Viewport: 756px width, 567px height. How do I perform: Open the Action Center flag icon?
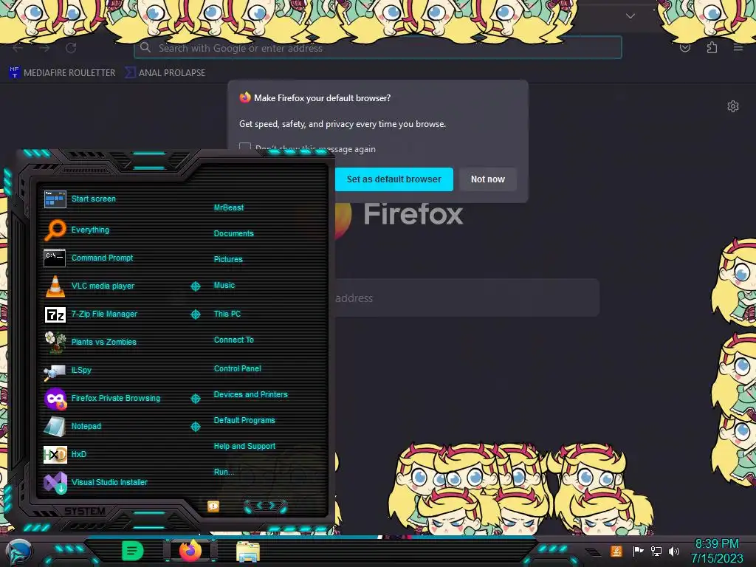(x=638, y=551)
